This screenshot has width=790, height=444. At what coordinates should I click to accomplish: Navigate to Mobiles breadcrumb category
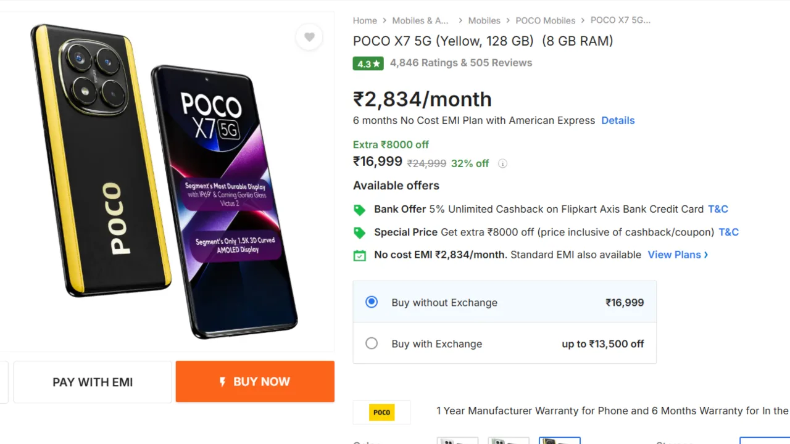(x=484, y=20)
